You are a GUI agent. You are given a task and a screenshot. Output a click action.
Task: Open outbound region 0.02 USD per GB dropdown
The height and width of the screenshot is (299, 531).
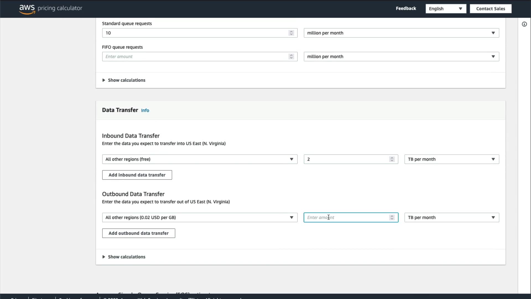coord(199,218)
